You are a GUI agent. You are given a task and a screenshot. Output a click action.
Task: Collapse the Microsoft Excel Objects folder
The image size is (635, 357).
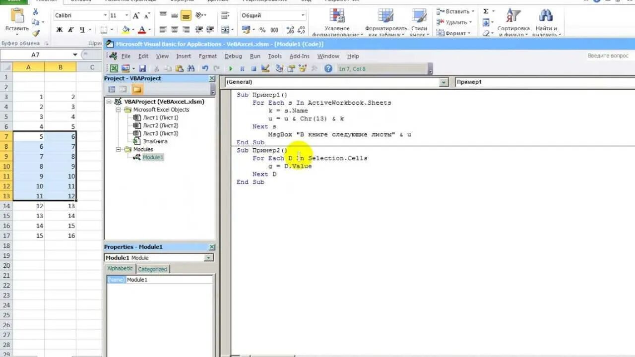click(119, 110)
